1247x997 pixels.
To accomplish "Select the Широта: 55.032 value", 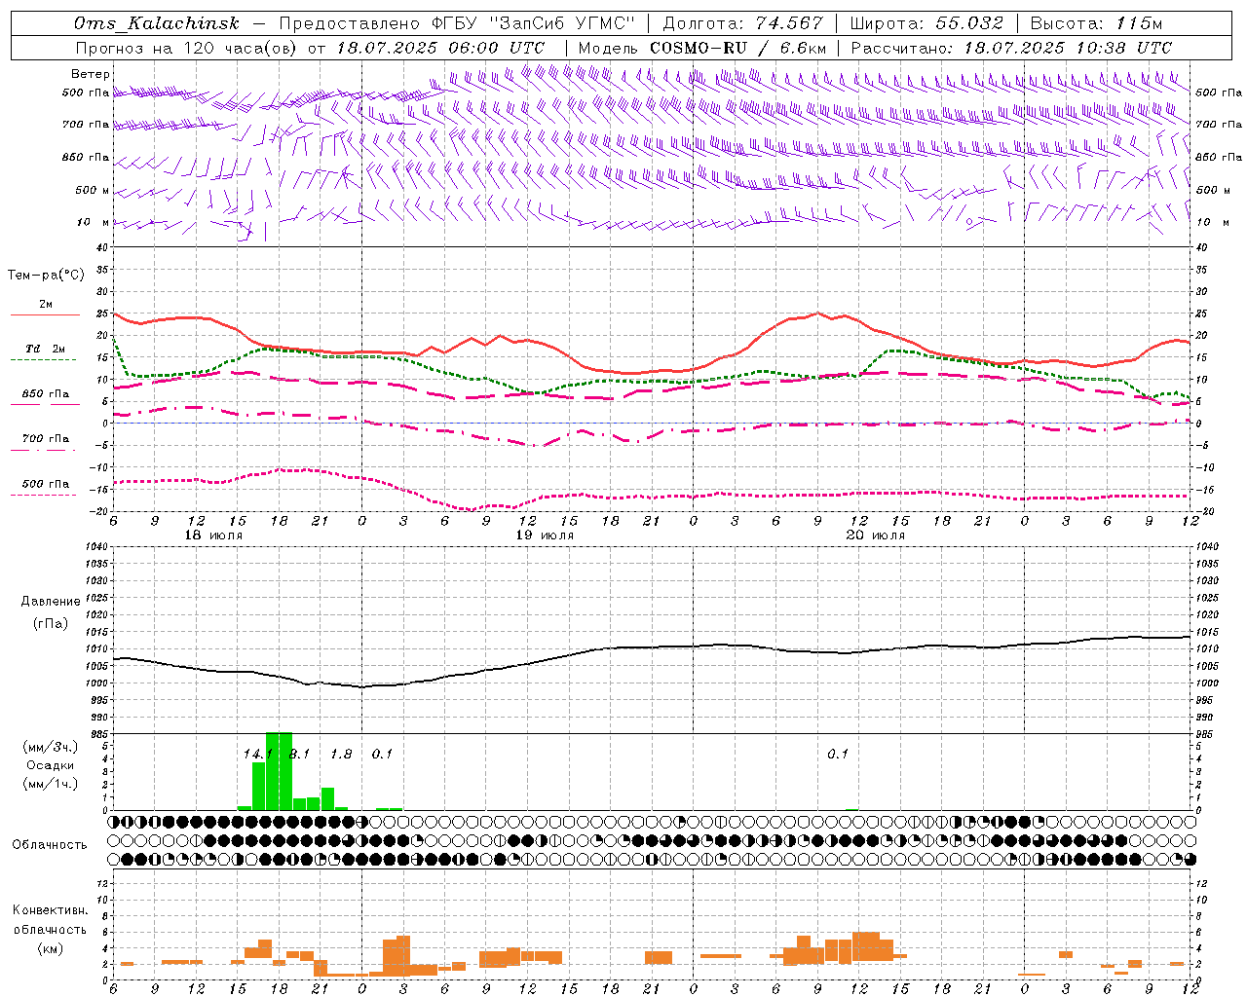I will click(x=926, y=23).
